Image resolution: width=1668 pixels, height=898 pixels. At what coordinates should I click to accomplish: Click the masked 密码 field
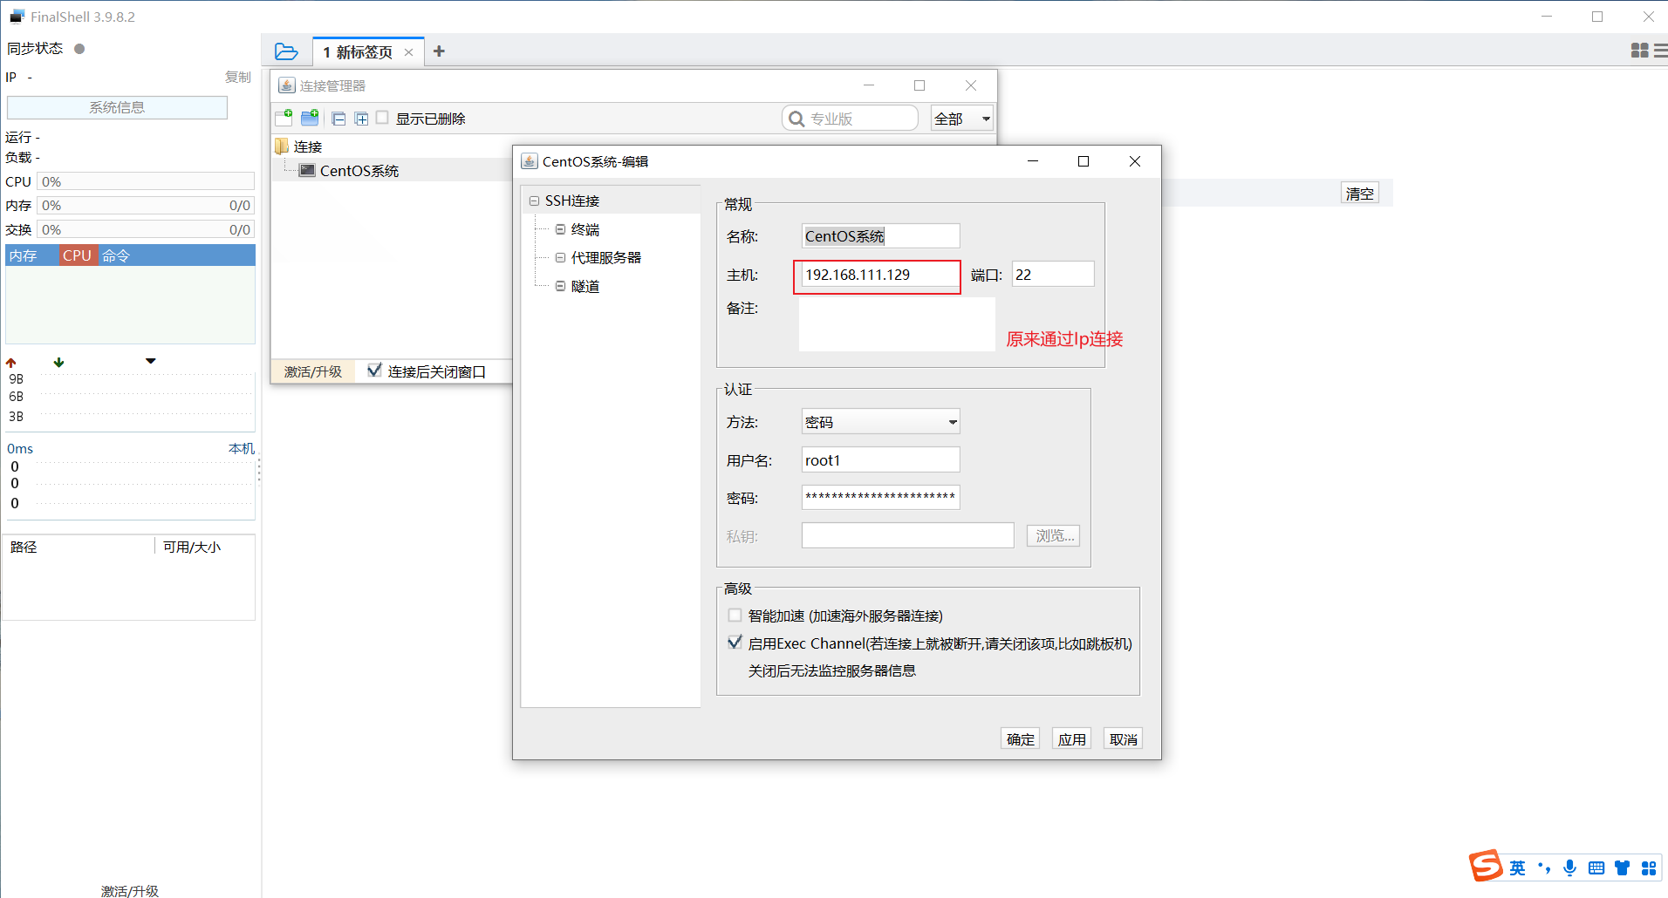[x=880, y=498]
